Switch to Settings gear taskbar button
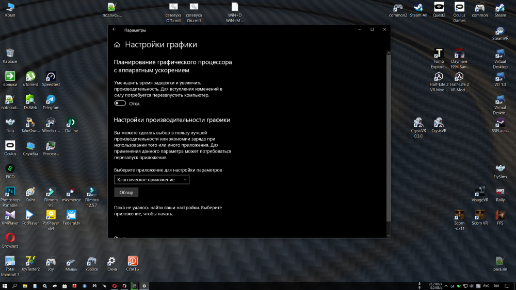 [x=144, y=286]
